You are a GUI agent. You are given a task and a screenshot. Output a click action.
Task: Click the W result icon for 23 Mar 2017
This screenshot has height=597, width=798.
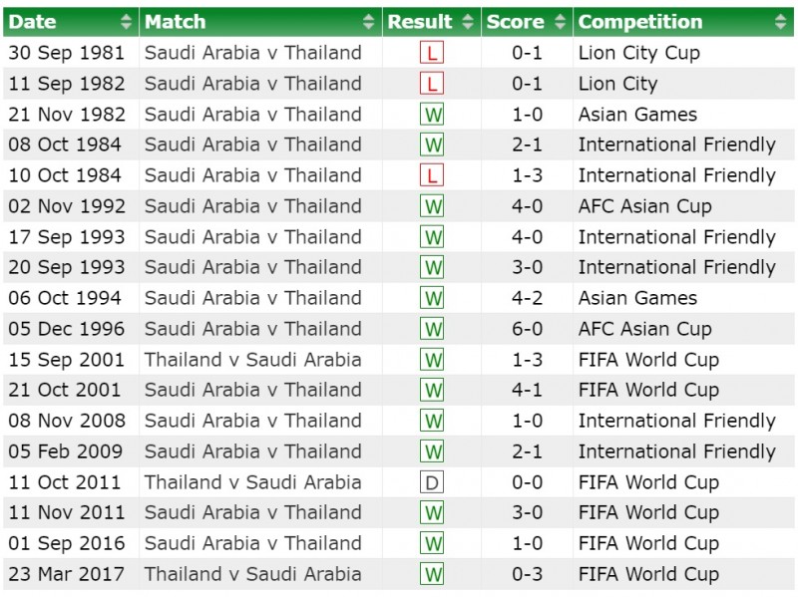(432, 574)
